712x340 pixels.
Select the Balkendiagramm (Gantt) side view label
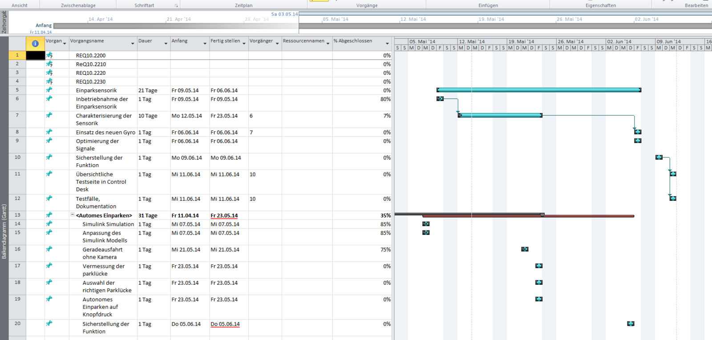4,231
